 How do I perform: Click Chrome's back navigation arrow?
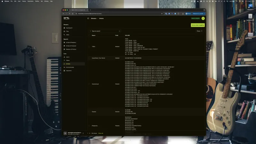tap(63, 14)
